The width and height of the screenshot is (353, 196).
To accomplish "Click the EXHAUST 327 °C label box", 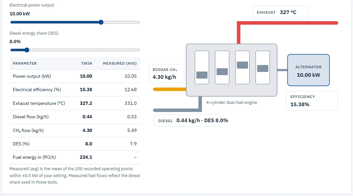I will click(280, 12).
